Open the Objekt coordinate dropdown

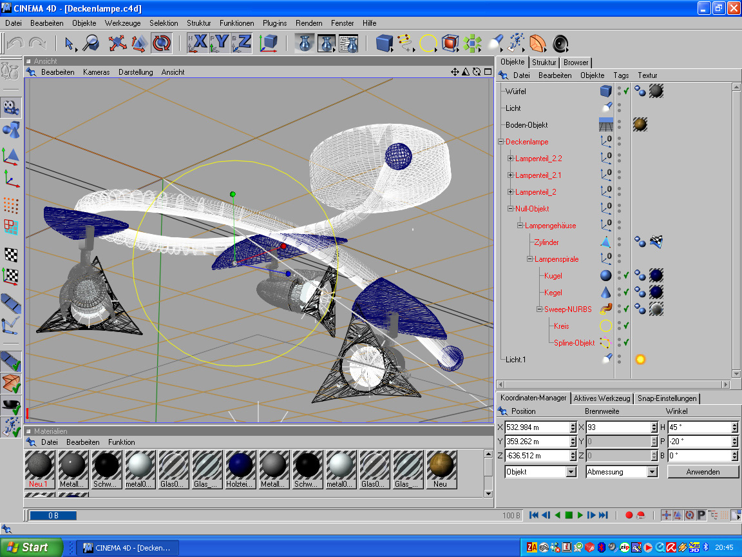coord(540,472)
